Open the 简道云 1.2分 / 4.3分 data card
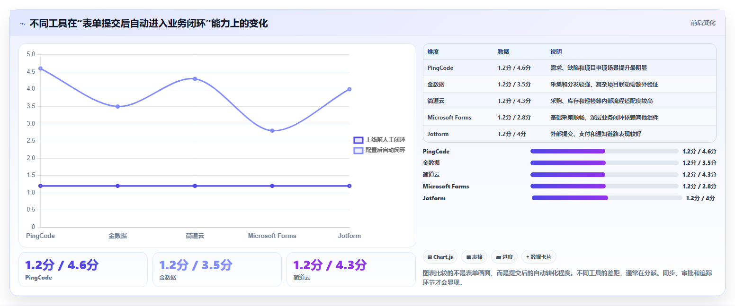Image resolution: width=735 pixels, height=306 pixels. (x=351, y=269)
